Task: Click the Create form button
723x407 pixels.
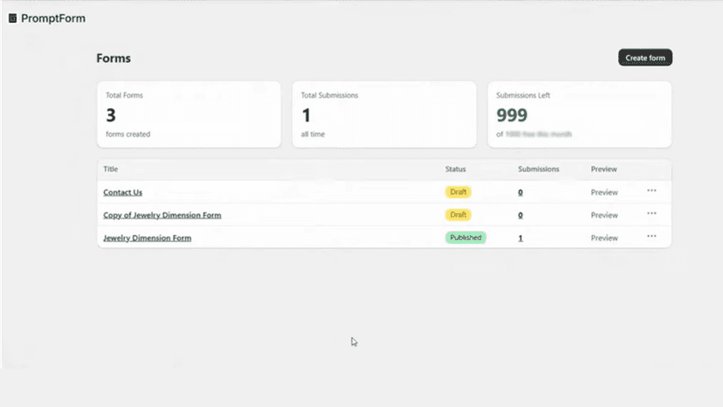Action: pos(645,58)
